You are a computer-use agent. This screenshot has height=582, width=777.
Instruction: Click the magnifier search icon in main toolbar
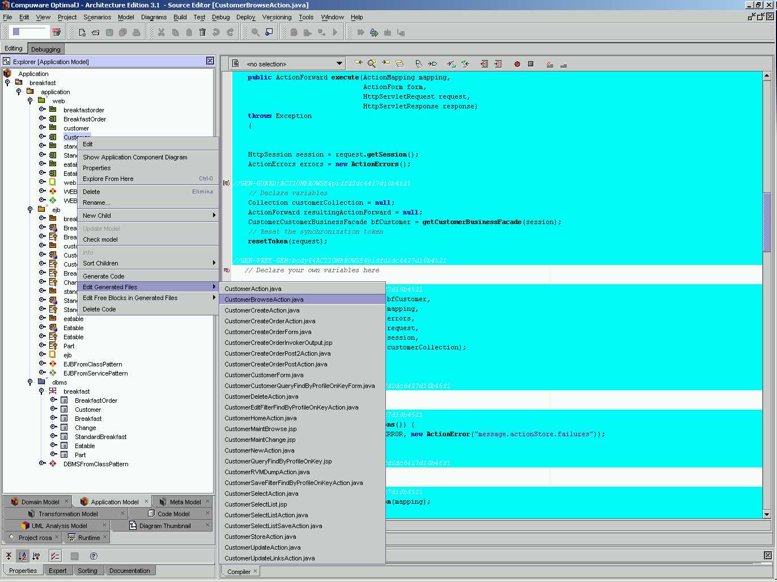(256, 32)
